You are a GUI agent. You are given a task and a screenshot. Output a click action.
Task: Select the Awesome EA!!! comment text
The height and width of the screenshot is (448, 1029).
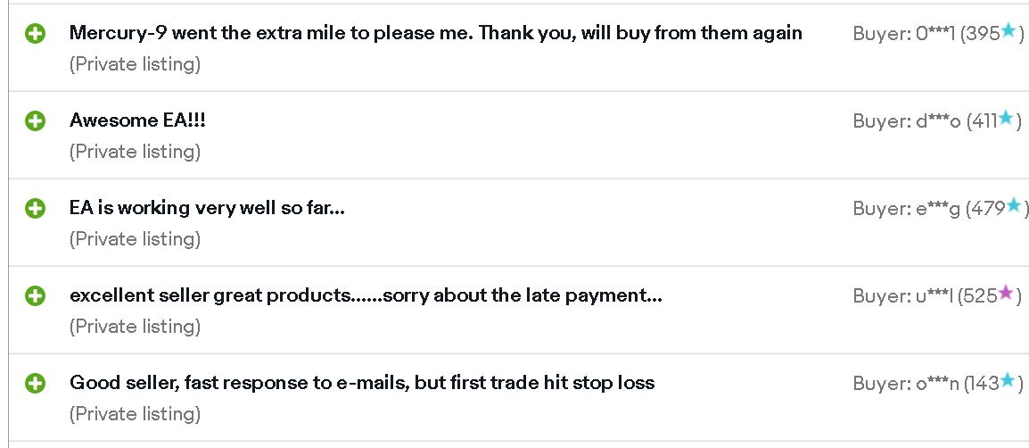[x=137, y=120]
